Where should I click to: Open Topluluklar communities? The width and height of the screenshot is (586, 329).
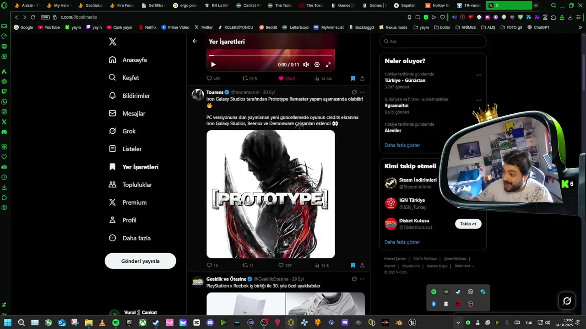[130, 185]
